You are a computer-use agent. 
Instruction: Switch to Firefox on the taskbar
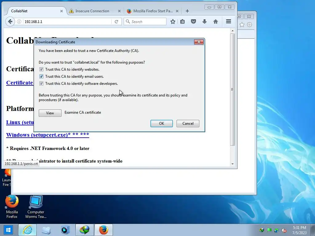click(x=103, y=230)
